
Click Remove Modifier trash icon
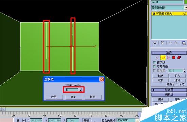click(176, 43)
